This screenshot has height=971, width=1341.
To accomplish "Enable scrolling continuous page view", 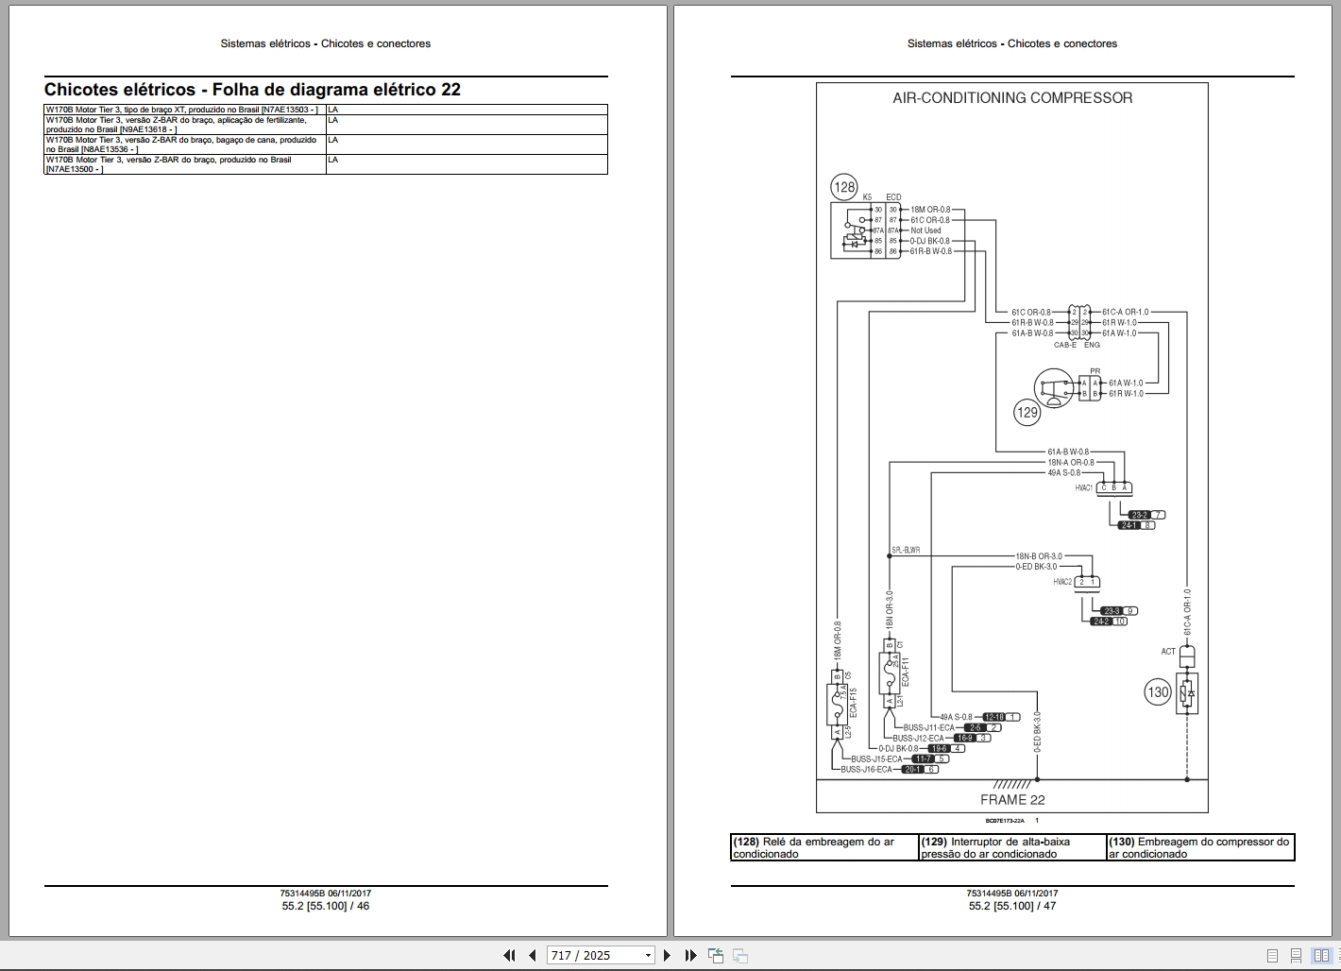I will tap(1297, 956).
